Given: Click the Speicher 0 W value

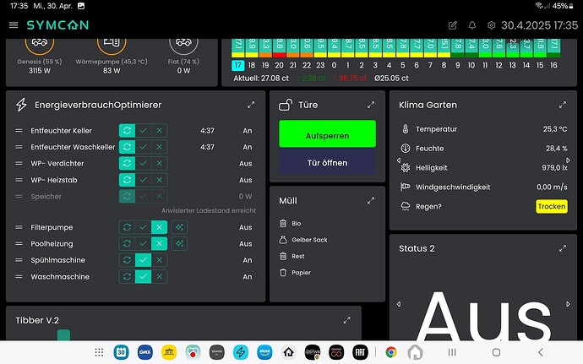Looking at the screenshot, I should pyautogui.click(x=245, y=196).
